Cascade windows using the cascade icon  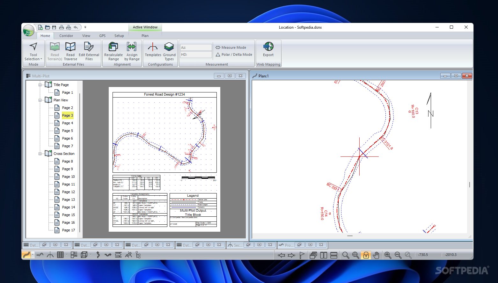313,255
